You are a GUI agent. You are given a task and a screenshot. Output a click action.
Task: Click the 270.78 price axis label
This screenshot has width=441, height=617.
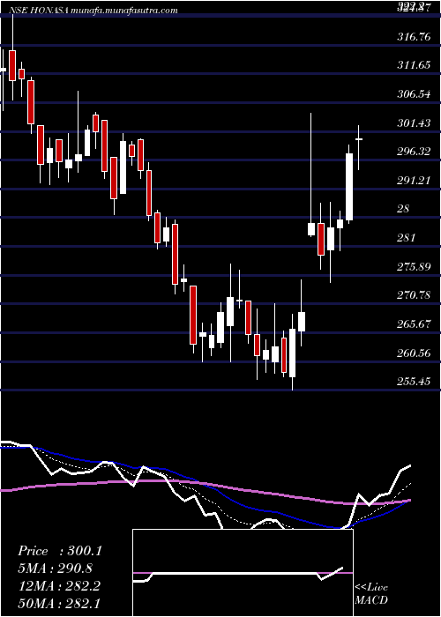point(414,295)
